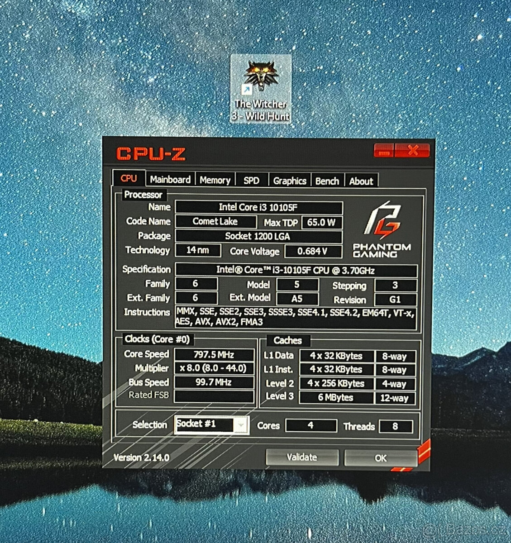Click the shortcut arrow on the Witcher icon

tap(247, 89)
